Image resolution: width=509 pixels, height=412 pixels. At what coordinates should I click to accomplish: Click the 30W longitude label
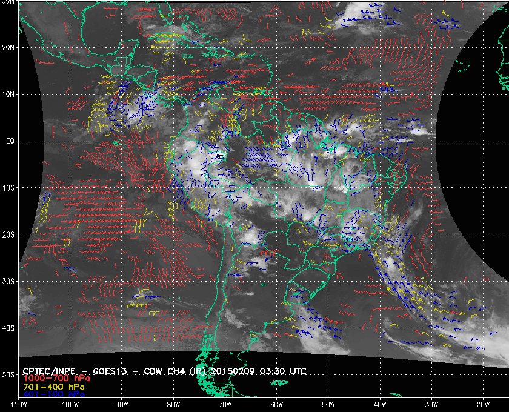pyautogui.click(x=431, y=405)
